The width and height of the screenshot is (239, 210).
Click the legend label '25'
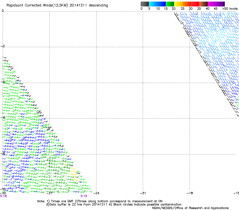coord(182,9)
